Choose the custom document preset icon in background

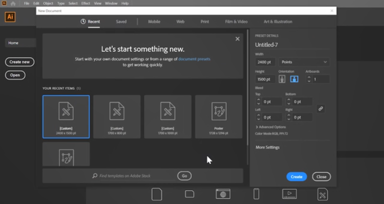(x=323, y=194)
